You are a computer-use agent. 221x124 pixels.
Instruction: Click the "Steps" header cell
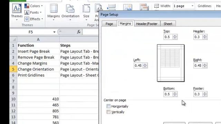point(79,45)
